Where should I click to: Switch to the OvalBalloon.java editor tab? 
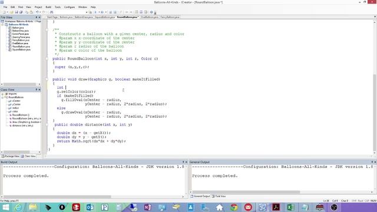(150, 17)
